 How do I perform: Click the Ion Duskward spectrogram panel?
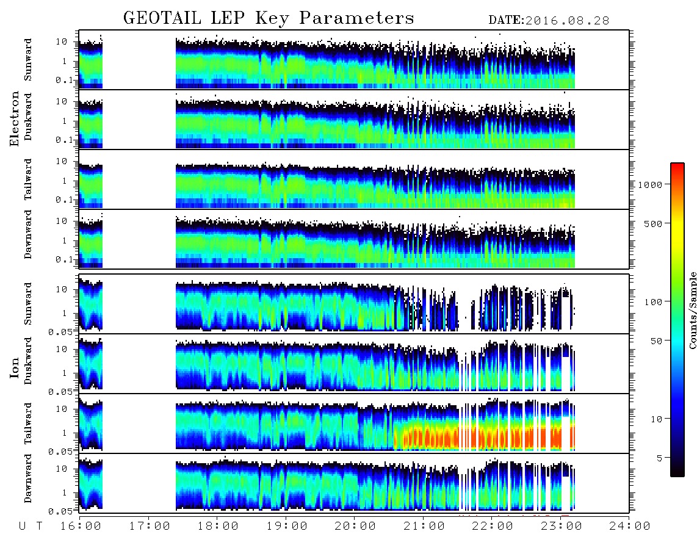click(354, 363)
